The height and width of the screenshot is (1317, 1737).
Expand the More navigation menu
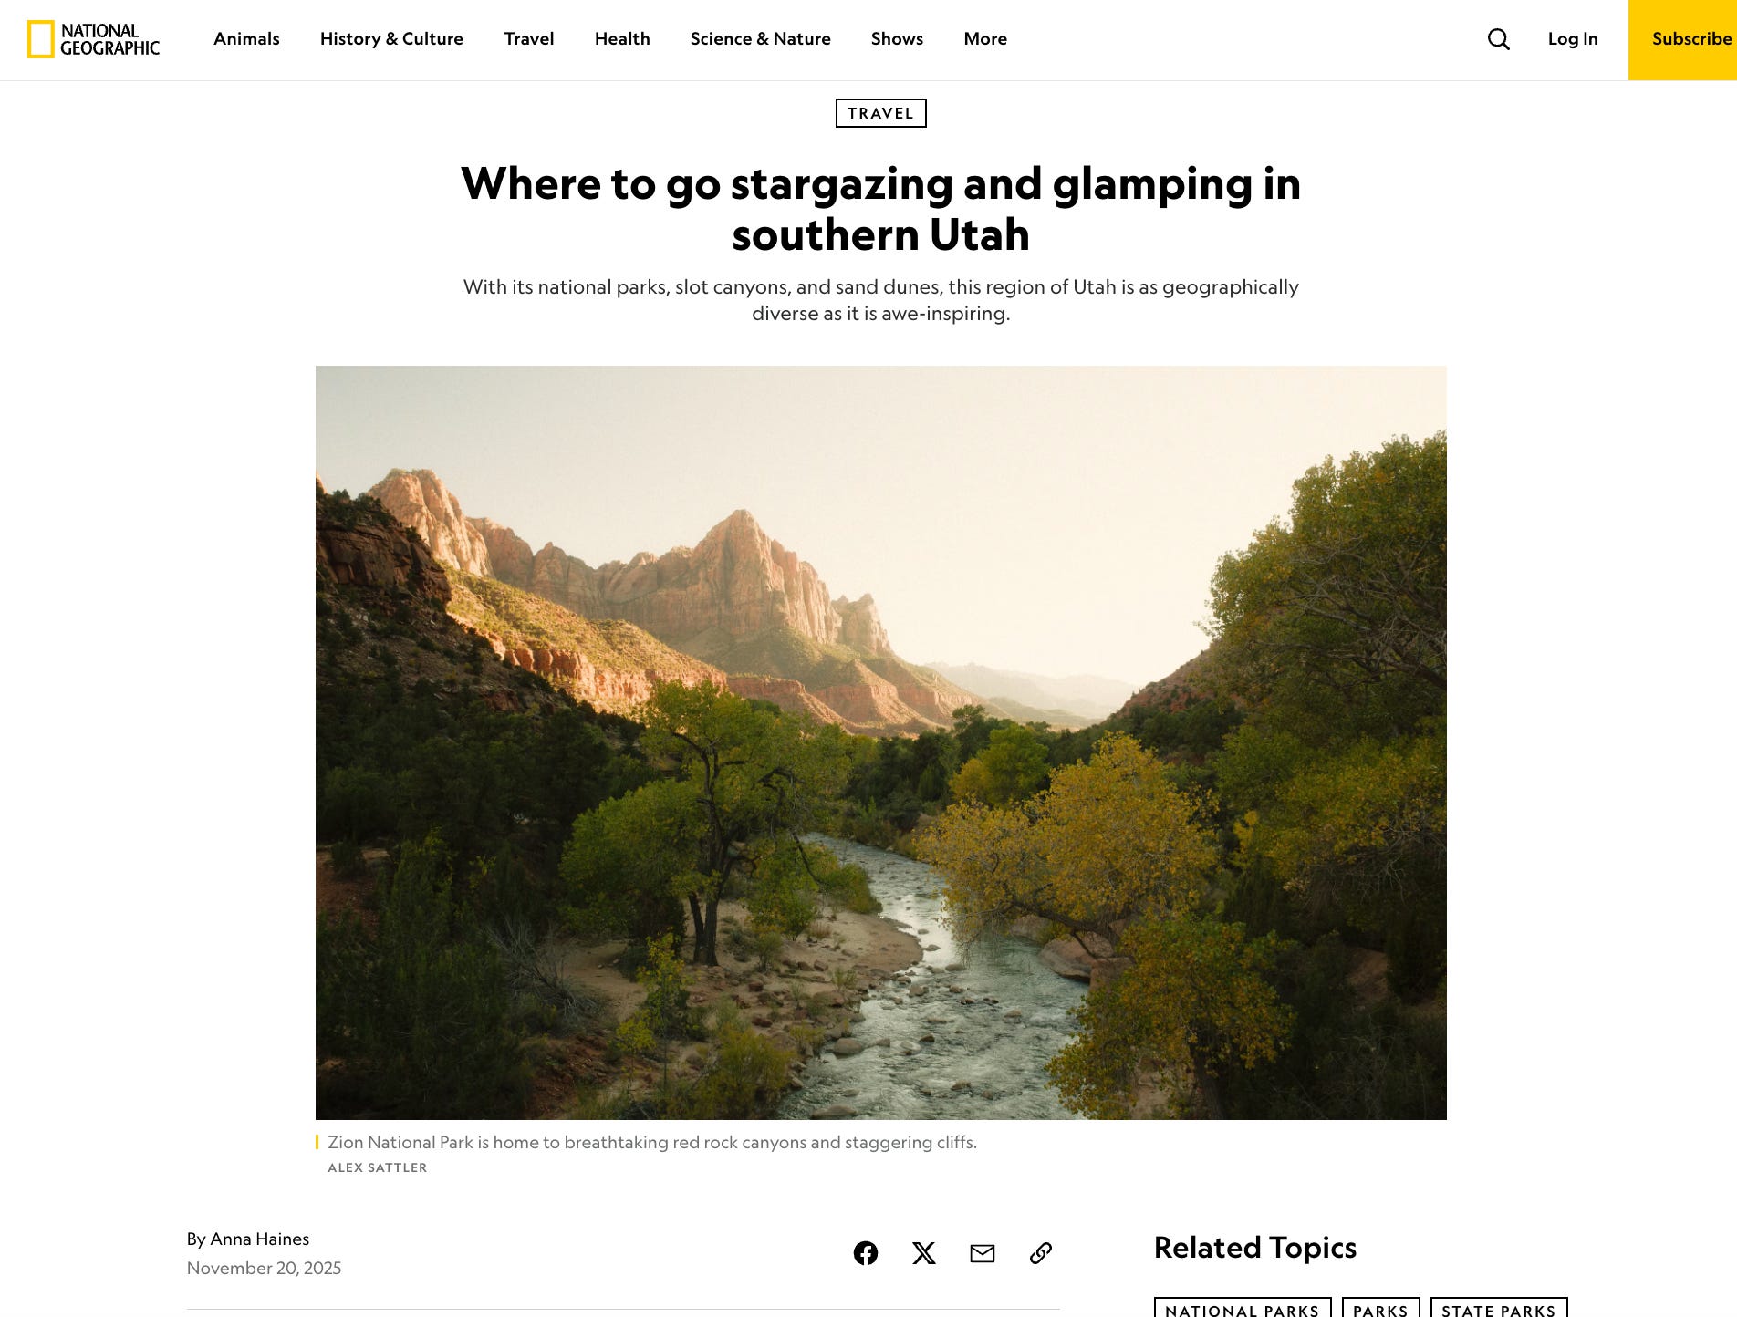tap(985, 39)
